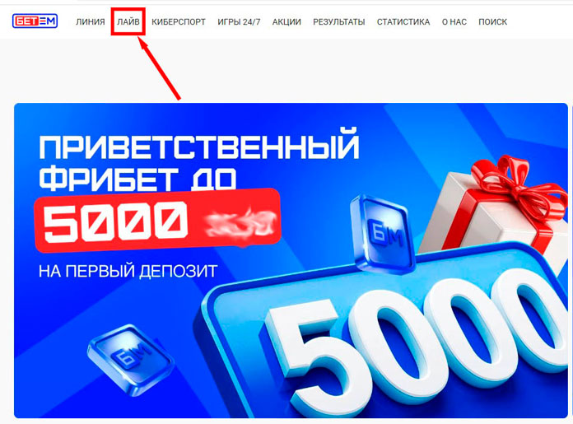
Task: Open the ЛИНИЯ section
Action: point(91,22)
